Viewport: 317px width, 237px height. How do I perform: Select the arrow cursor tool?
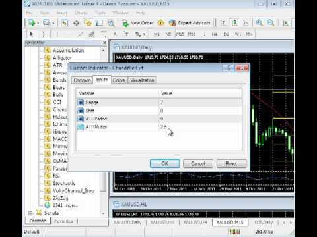pos(31,34)
